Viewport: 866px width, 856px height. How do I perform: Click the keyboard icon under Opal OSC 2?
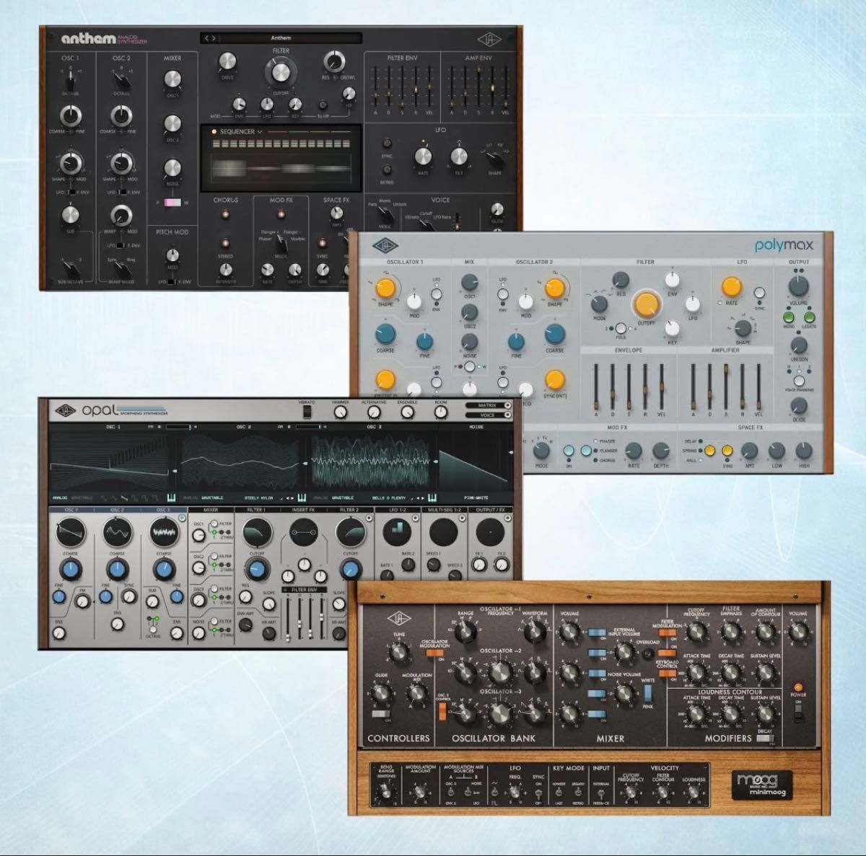(301, 498)
